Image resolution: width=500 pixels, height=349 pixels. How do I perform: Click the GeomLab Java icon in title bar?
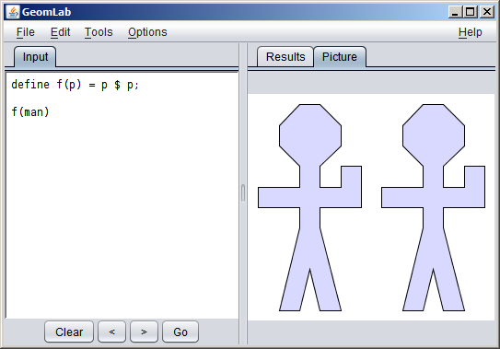(13, 12)
